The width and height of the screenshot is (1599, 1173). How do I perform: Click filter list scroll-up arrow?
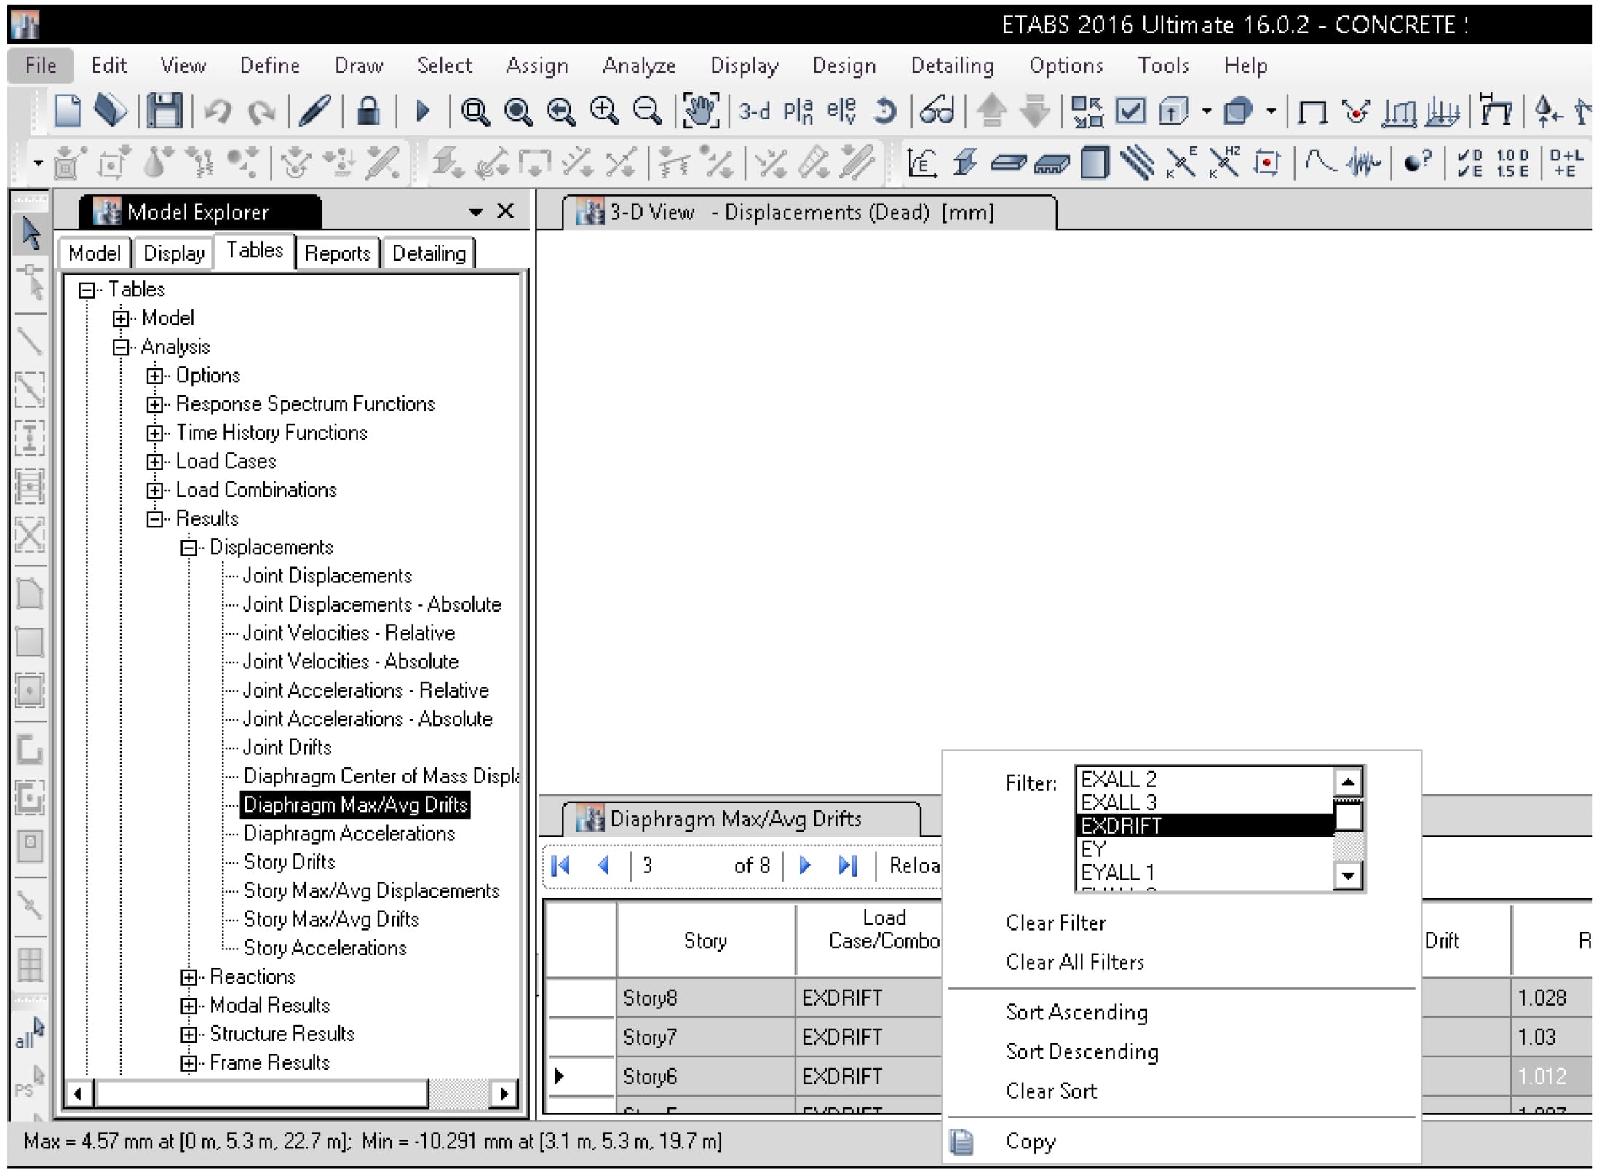click(1348, 782)
